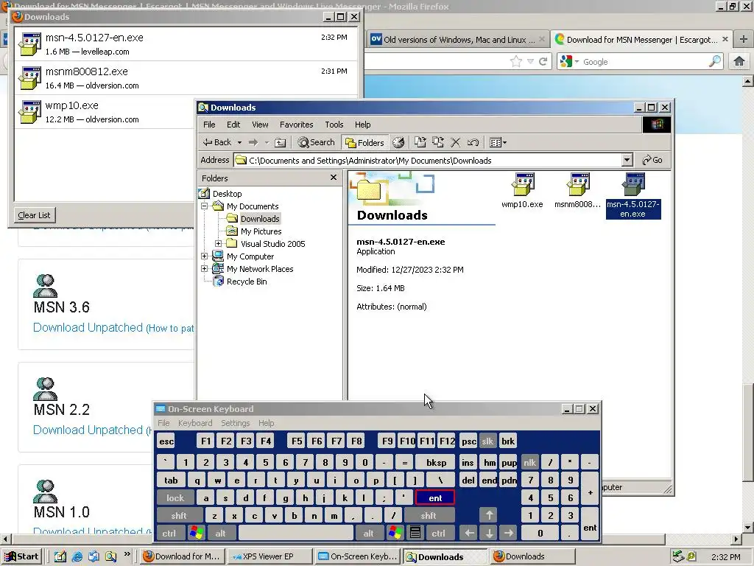Open the Views dropdown in the toolbar
Screen dimensions: 754x566
pos(498,142)
